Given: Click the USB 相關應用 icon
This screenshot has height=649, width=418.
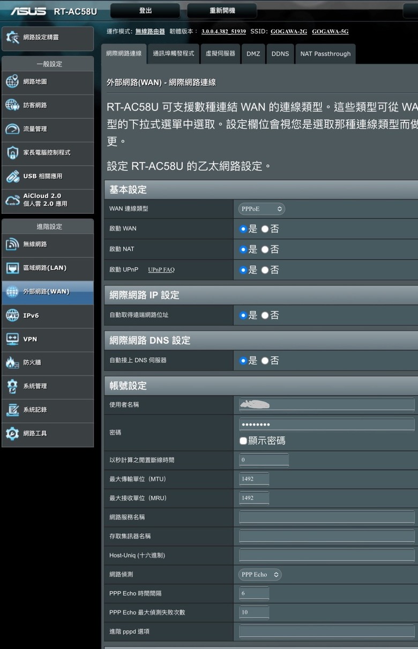Looking at the screenshot, I should coord(12,176).
